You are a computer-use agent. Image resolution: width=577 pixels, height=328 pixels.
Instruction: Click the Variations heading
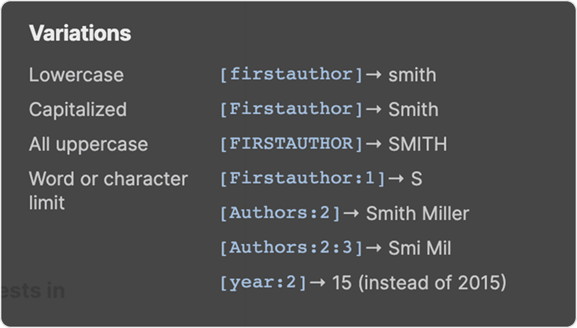(x=80, y=33)
